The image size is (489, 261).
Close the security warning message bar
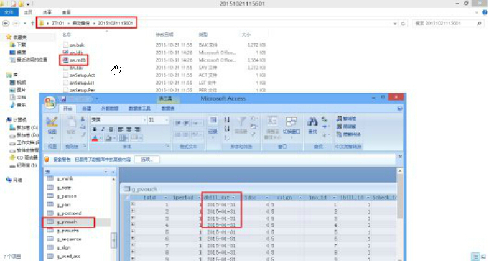pos(400,157)
